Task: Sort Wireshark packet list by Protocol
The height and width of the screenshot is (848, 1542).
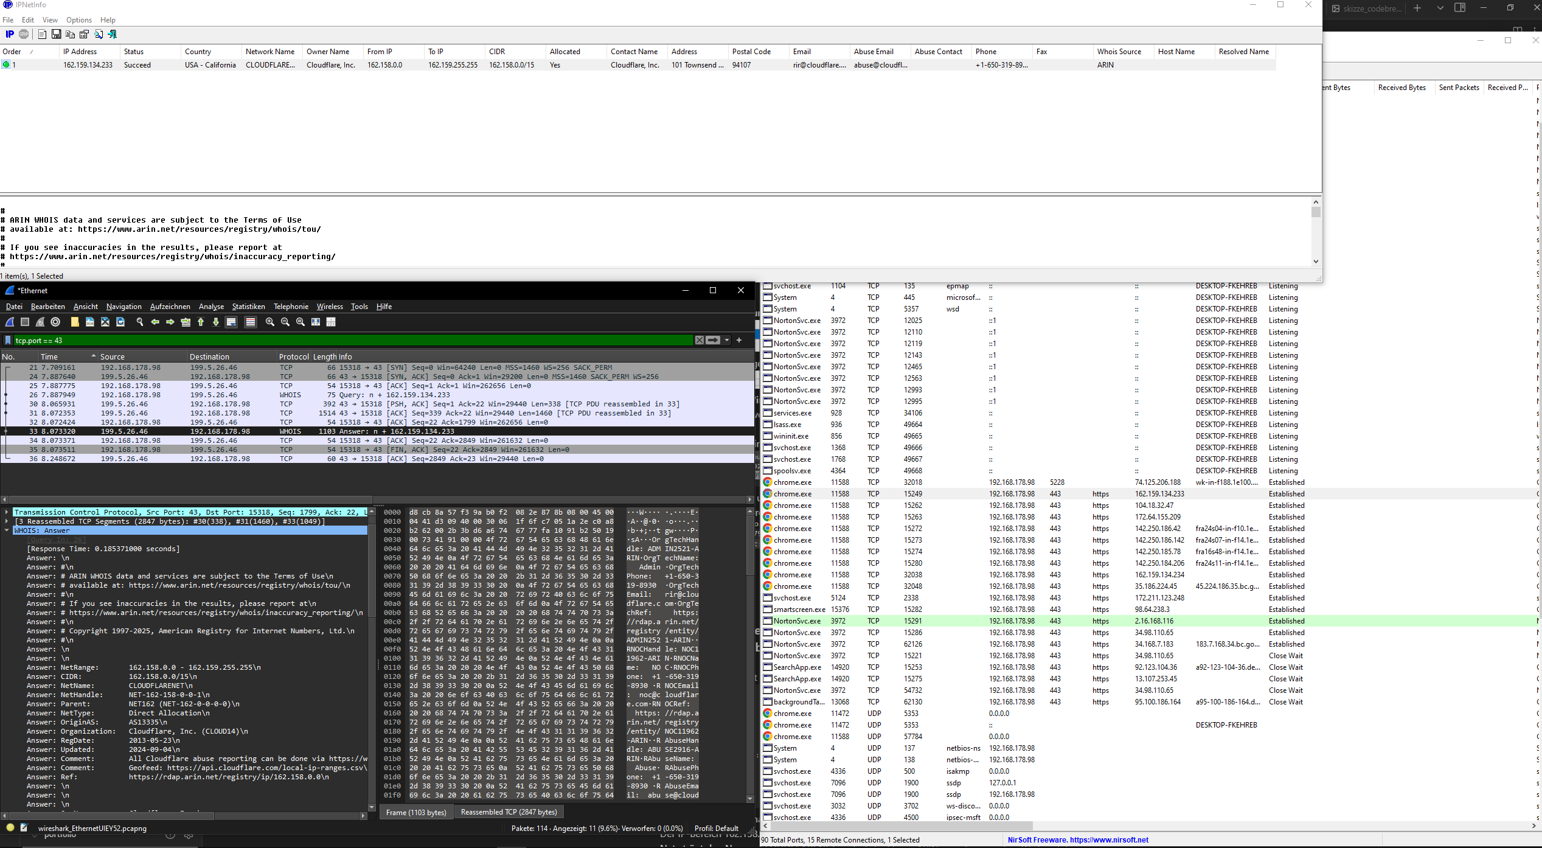Action: (294, 356)
